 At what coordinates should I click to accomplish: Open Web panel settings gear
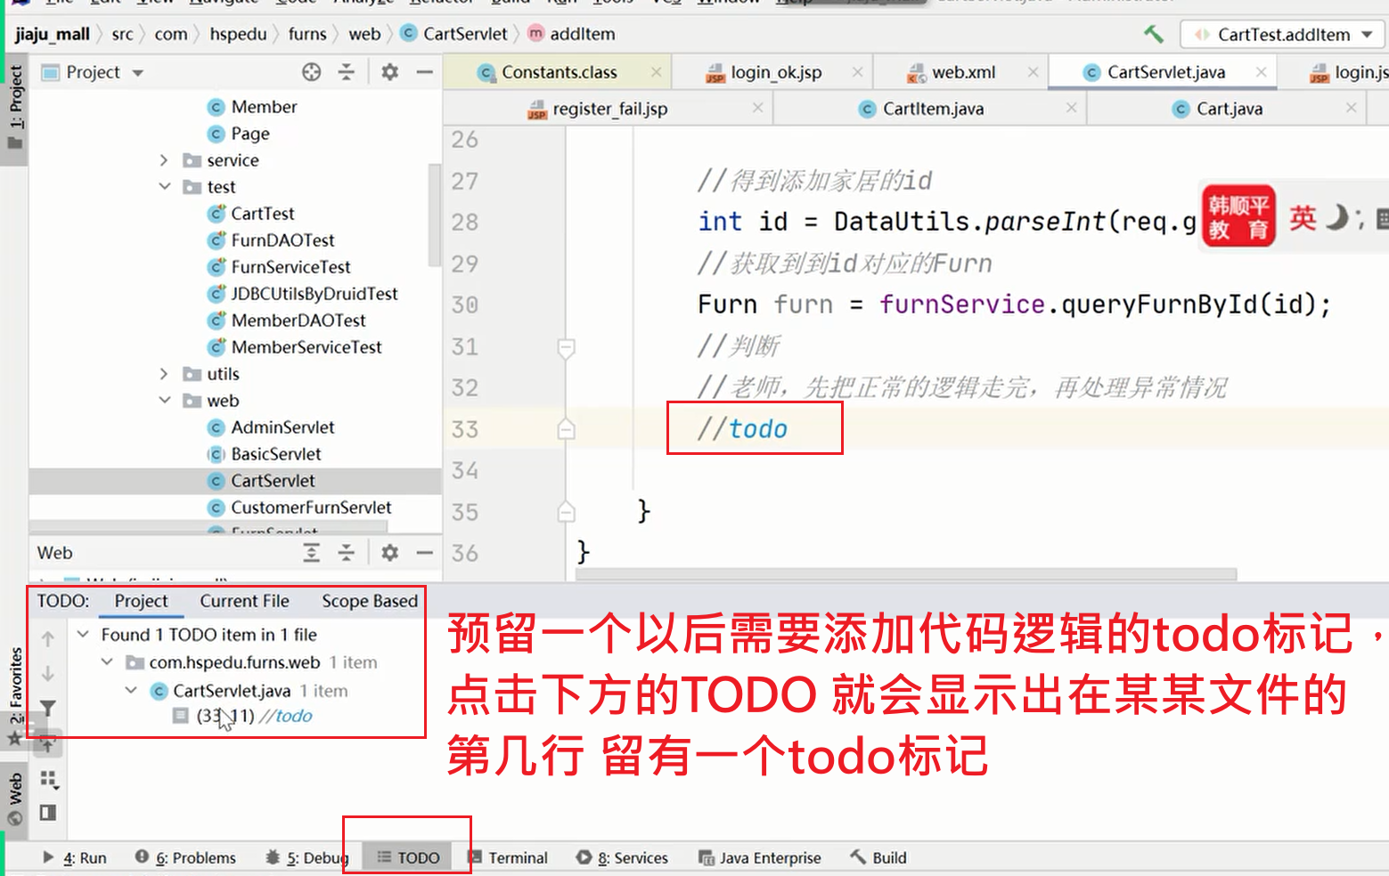(389, 553)
